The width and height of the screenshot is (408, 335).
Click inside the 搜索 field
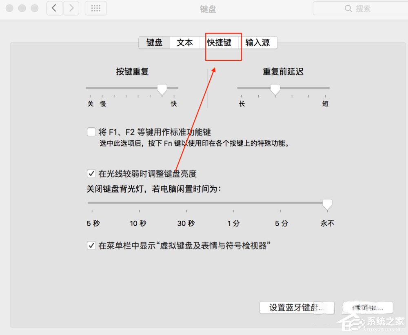click(x=367, y=8)
